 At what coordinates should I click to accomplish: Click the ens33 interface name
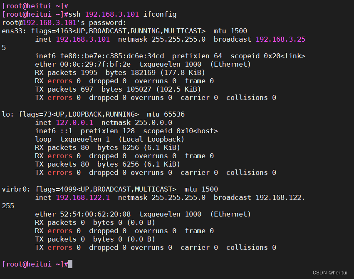(x=12, y=31)
